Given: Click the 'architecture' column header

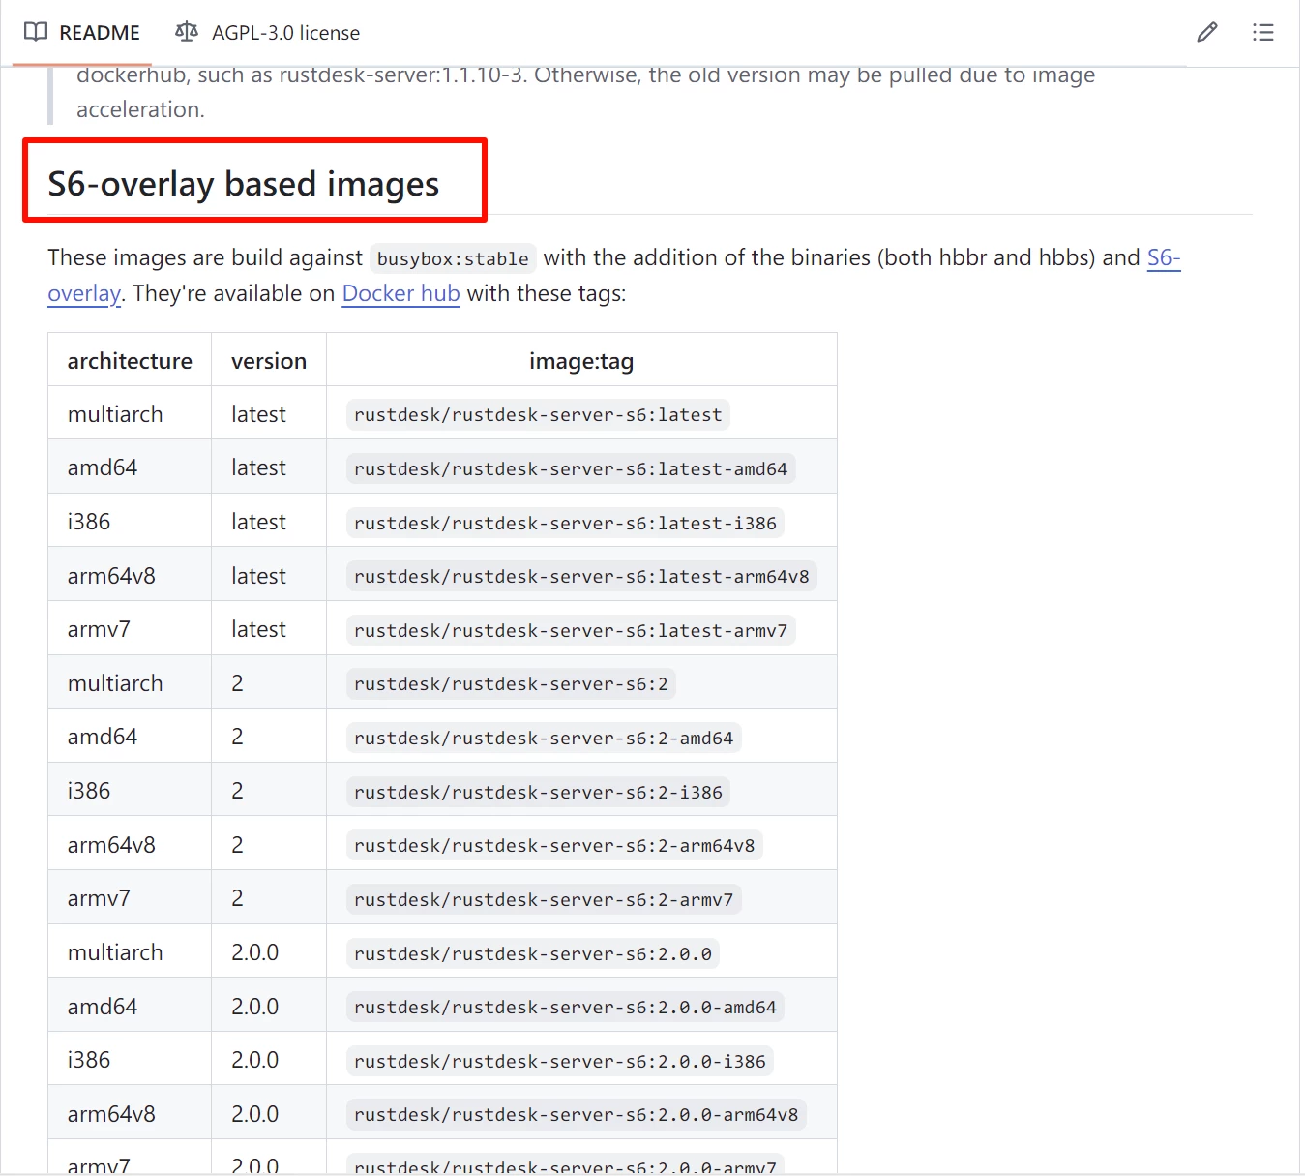Looking at the screenshot, I should 130,361.
